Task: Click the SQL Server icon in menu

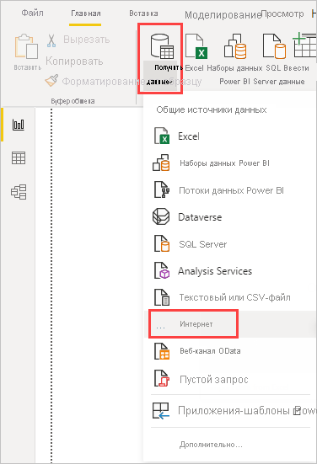Action: click(x=162, y=243)
